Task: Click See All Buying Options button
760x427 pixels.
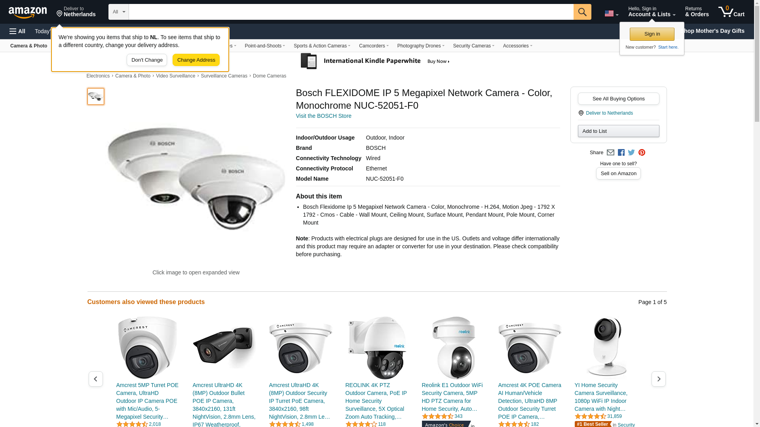Action: pyautogui.click(x=618, y=98)
